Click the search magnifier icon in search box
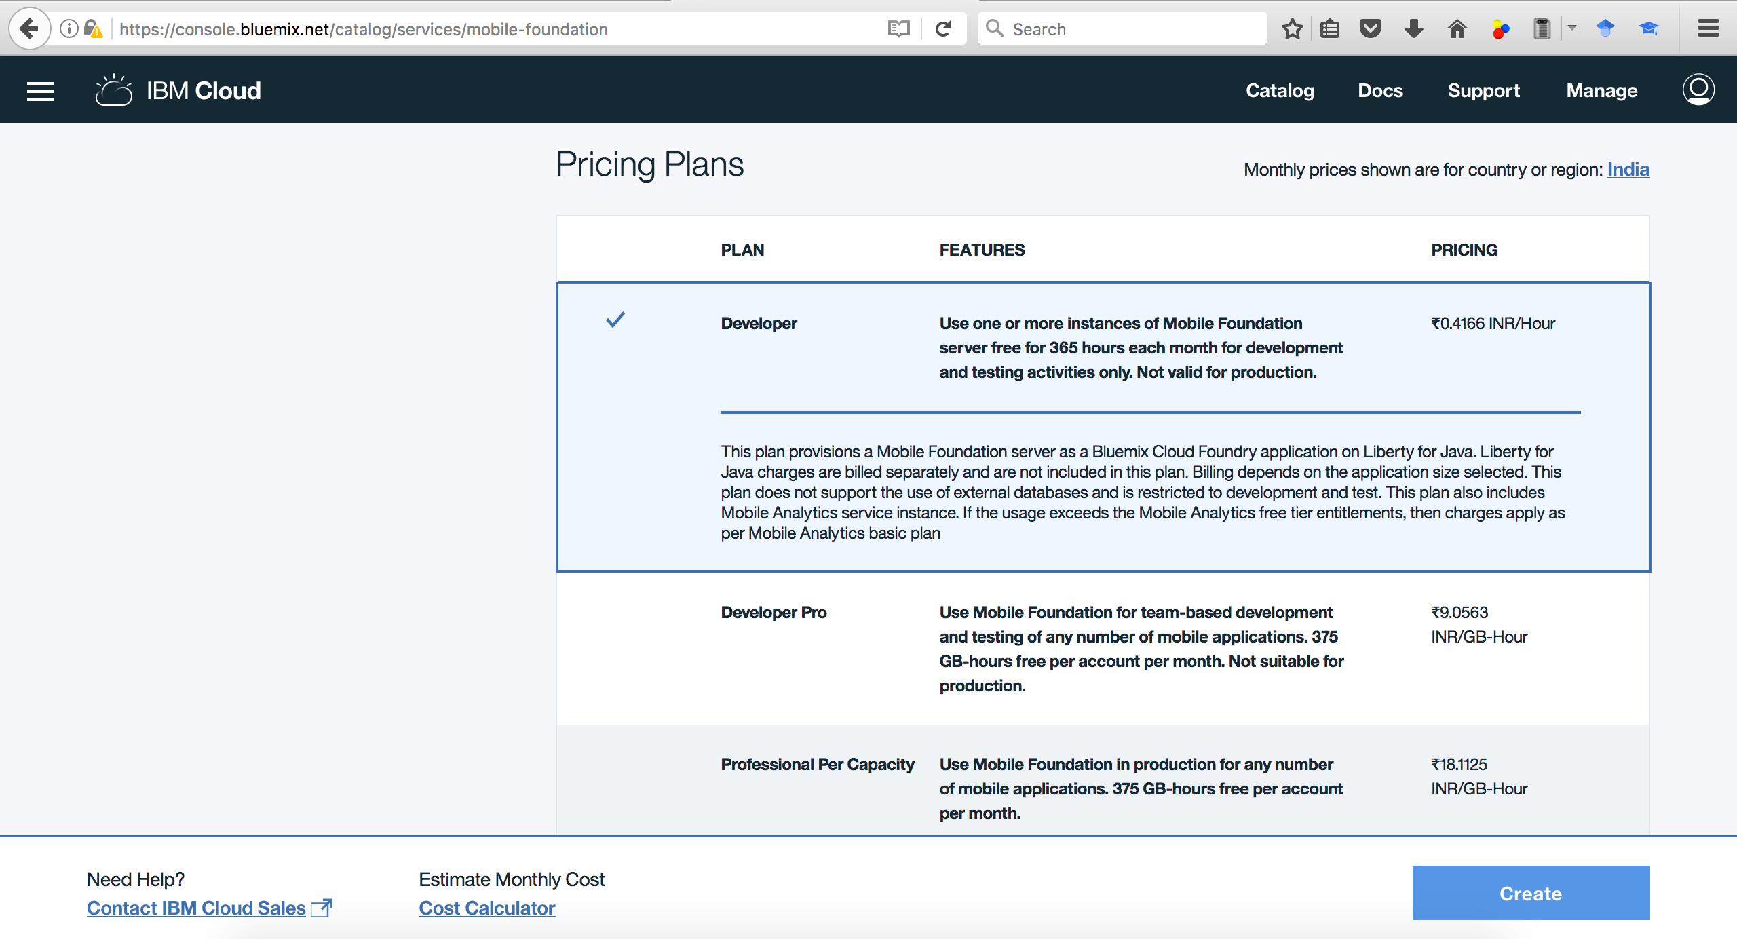 point(994,28)
